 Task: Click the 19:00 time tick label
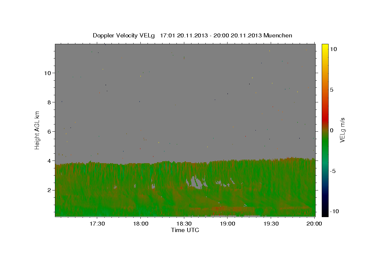click(x=227, y=224)
